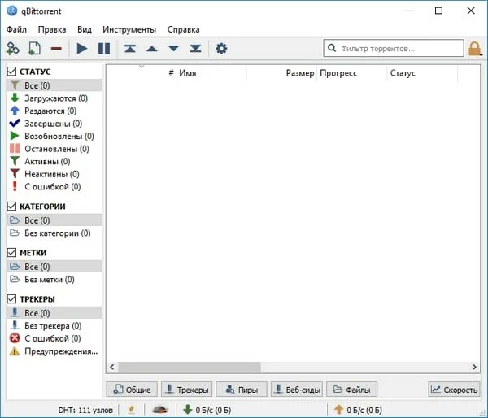The width and height of the screenshot is (488, 418).
Task: Toggle the ТРЕКЕРЫ section checkbox
Action: coord(12,298)
